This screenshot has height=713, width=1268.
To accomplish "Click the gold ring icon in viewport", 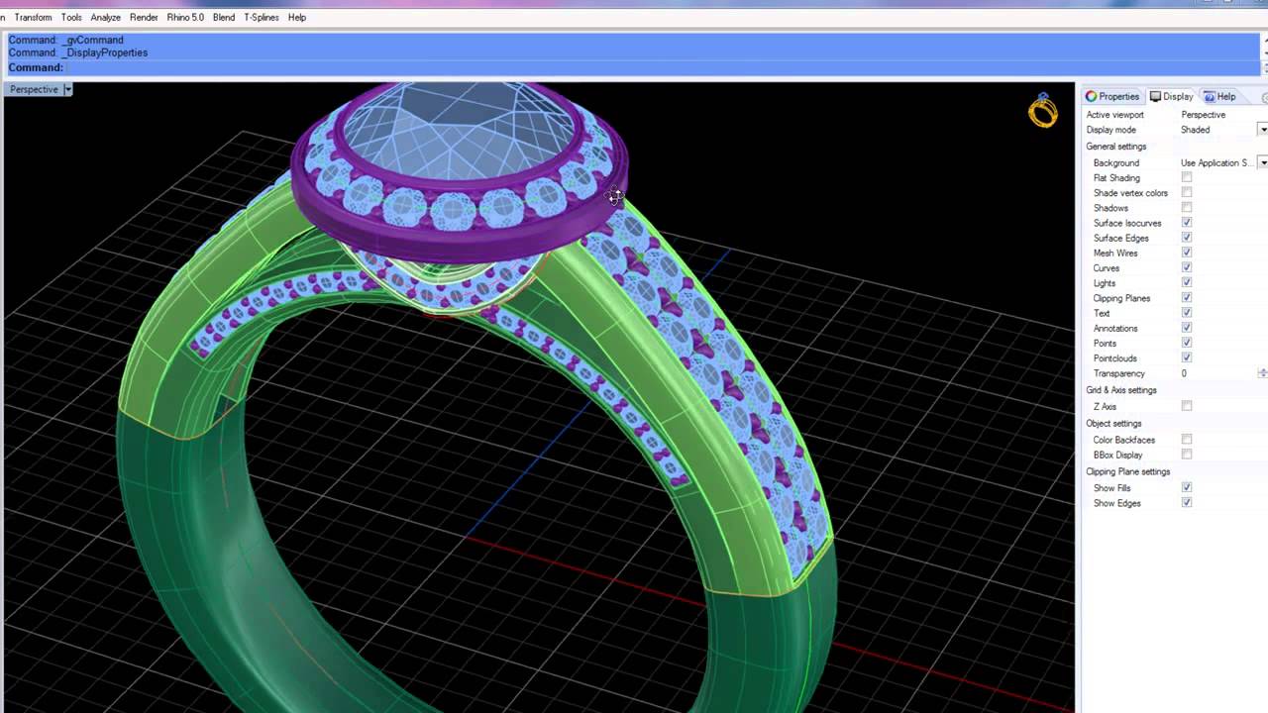I will click(x=1042, y=111).
